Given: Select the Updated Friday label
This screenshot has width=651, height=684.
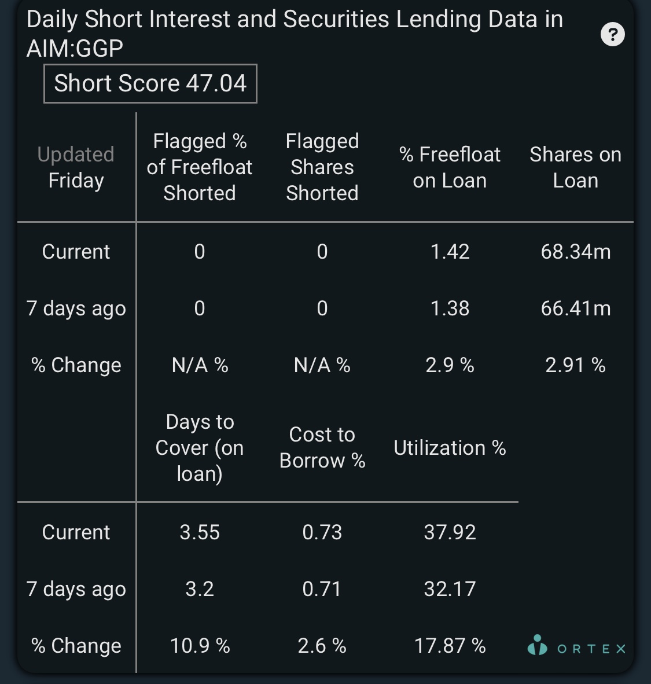Looking at the screenshot, I should (76, 167).
